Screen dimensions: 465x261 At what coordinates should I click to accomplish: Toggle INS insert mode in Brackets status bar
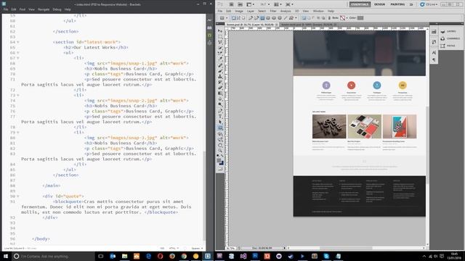(162, 248)
